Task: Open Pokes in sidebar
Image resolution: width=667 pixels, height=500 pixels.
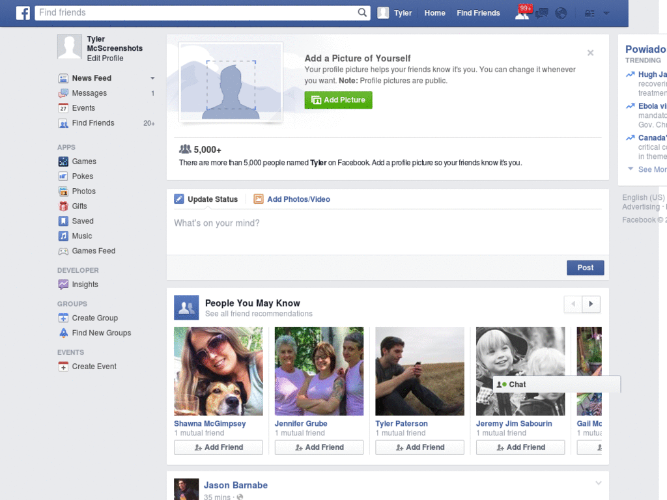Action: (82, 176)
